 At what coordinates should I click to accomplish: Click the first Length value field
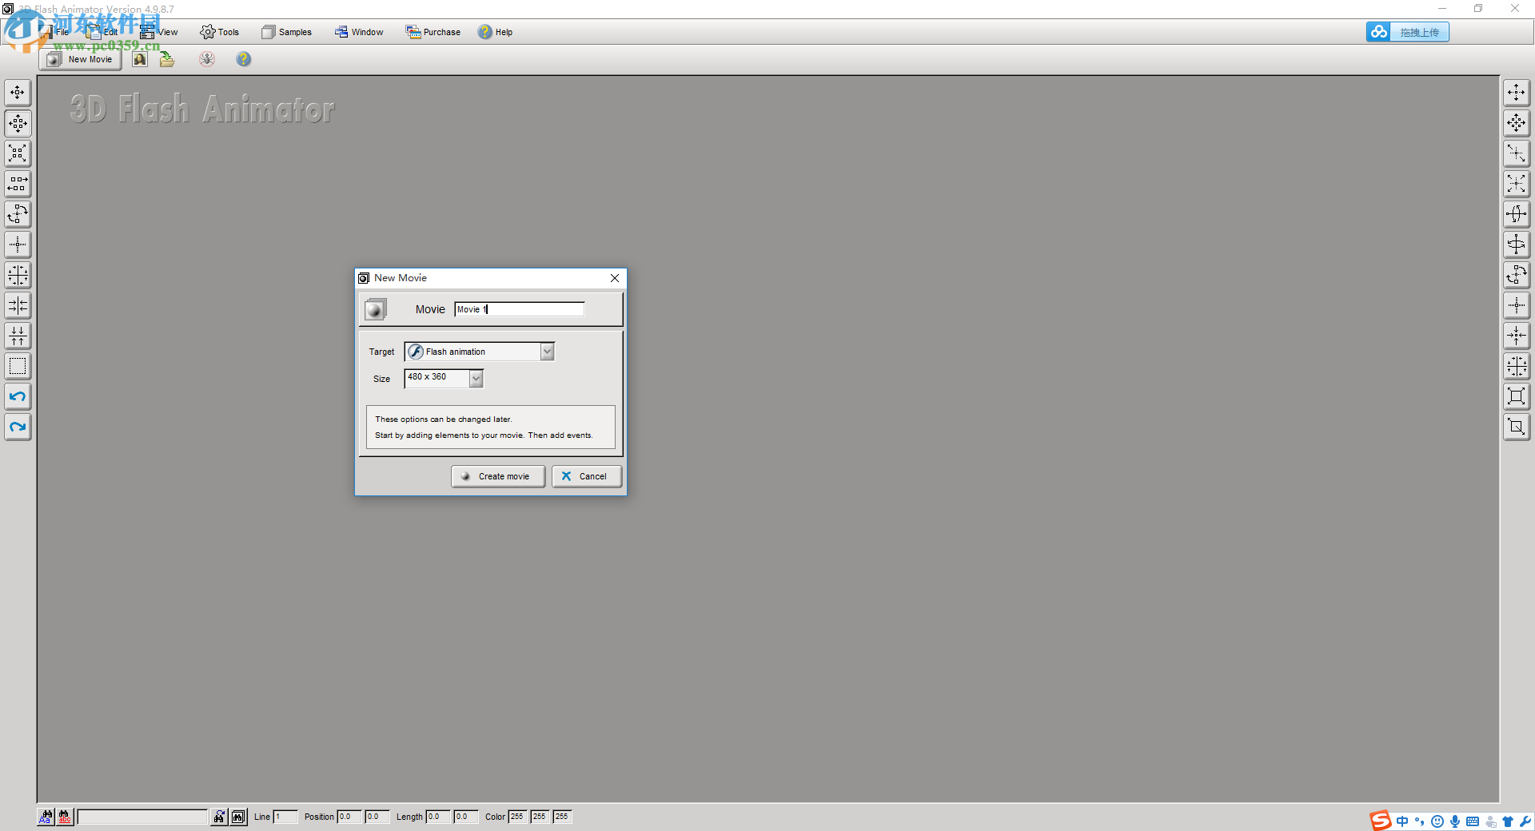pyautogui.click(x=438, y=817)
